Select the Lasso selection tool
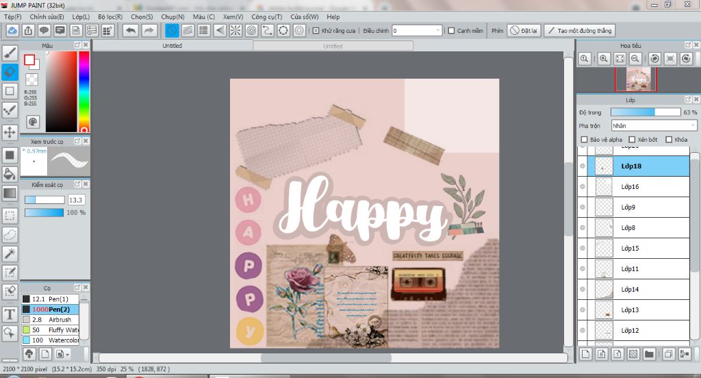701x378 pixels. tap(10, 234)
